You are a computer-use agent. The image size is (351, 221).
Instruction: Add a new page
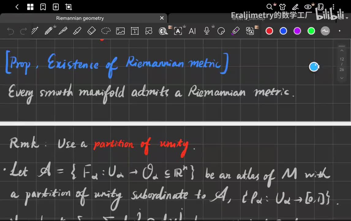click(x=56, y=7)
